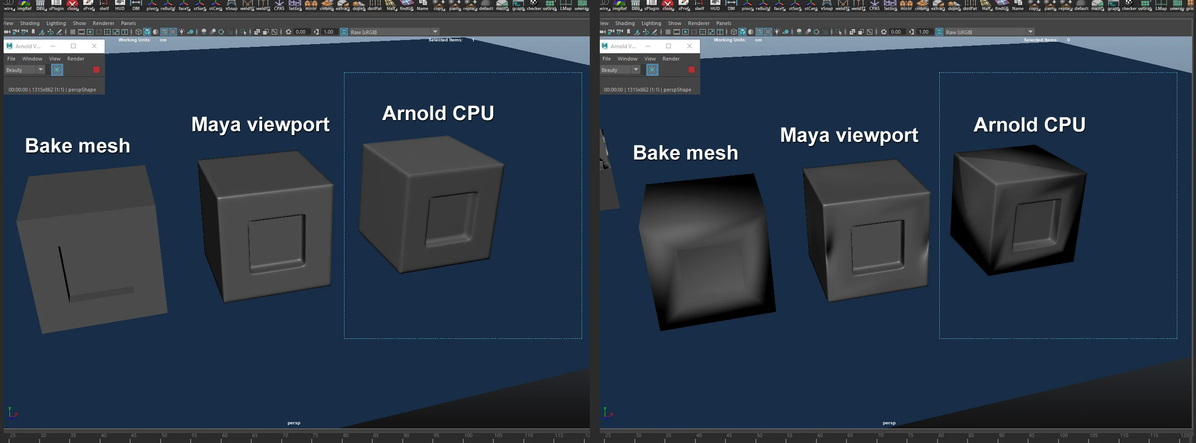Viewport: 1196px width, 443px height.
Task: Click the lattice shelf icon in left panel
Action: [295, 5]
